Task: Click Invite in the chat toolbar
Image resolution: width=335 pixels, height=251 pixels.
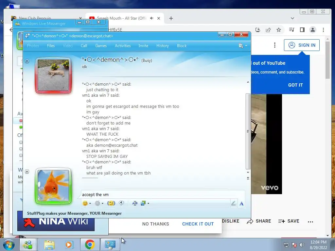Action: tap(143, 46)
